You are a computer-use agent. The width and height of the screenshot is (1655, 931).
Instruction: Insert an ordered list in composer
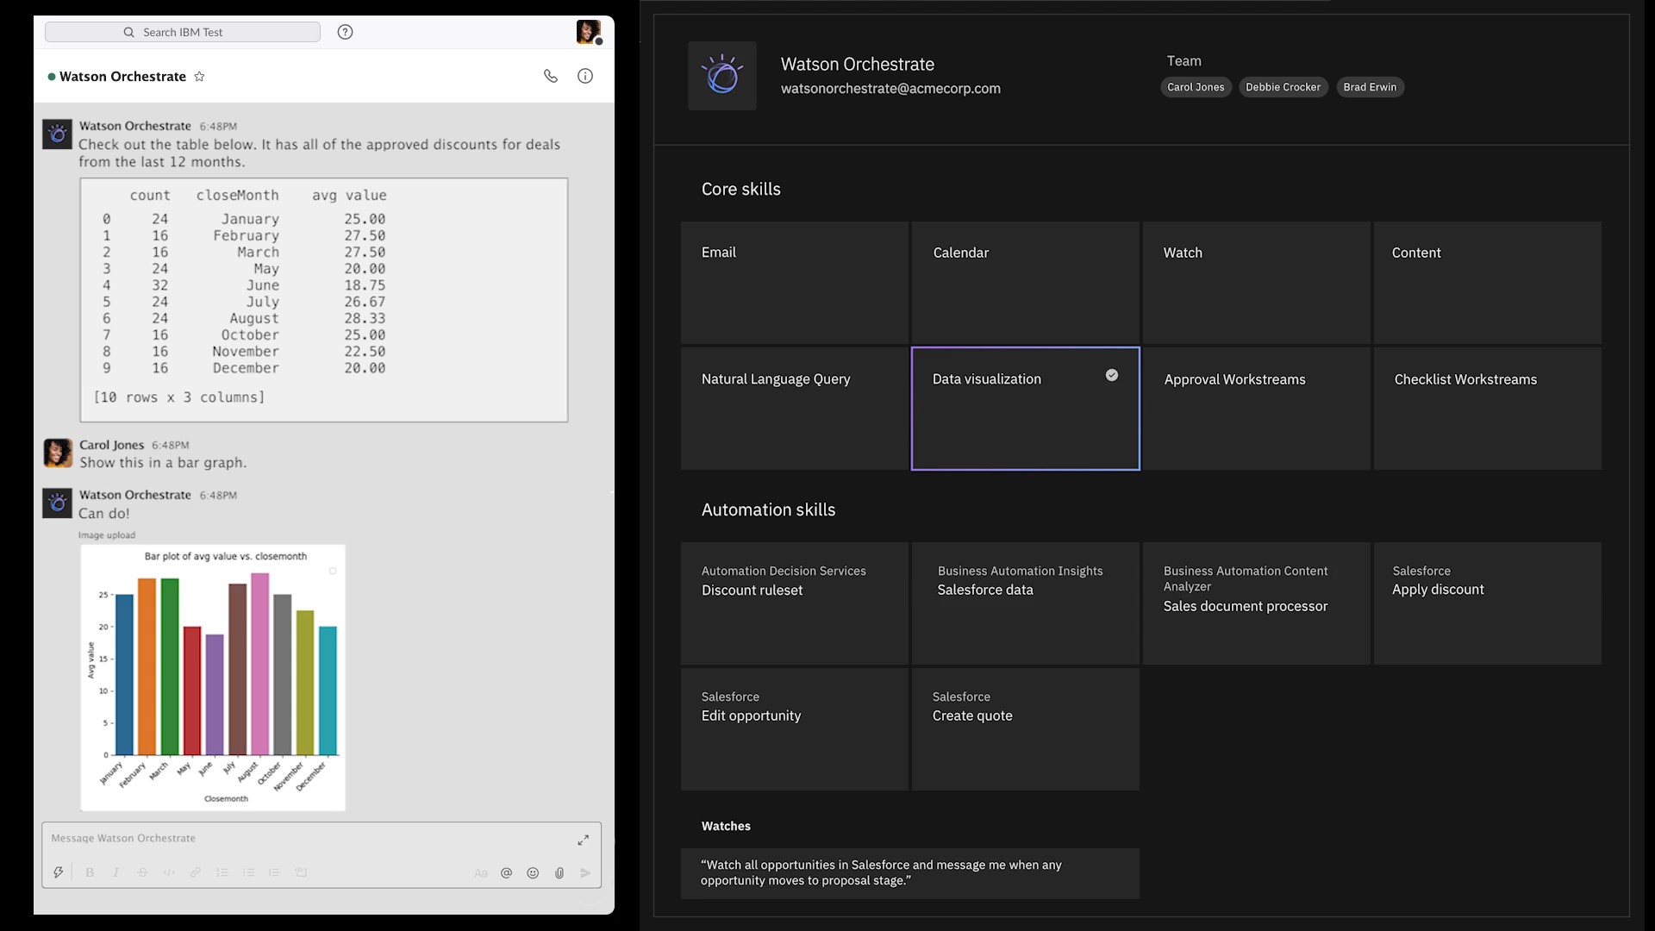tap(222, 872)
